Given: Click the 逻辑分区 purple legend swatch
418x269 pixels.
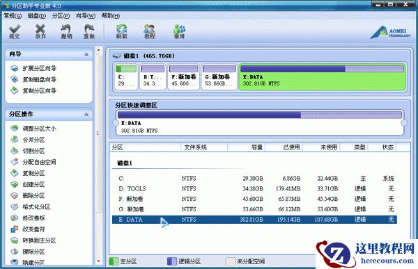Looking at the screenshot, I should pos(171,261).
